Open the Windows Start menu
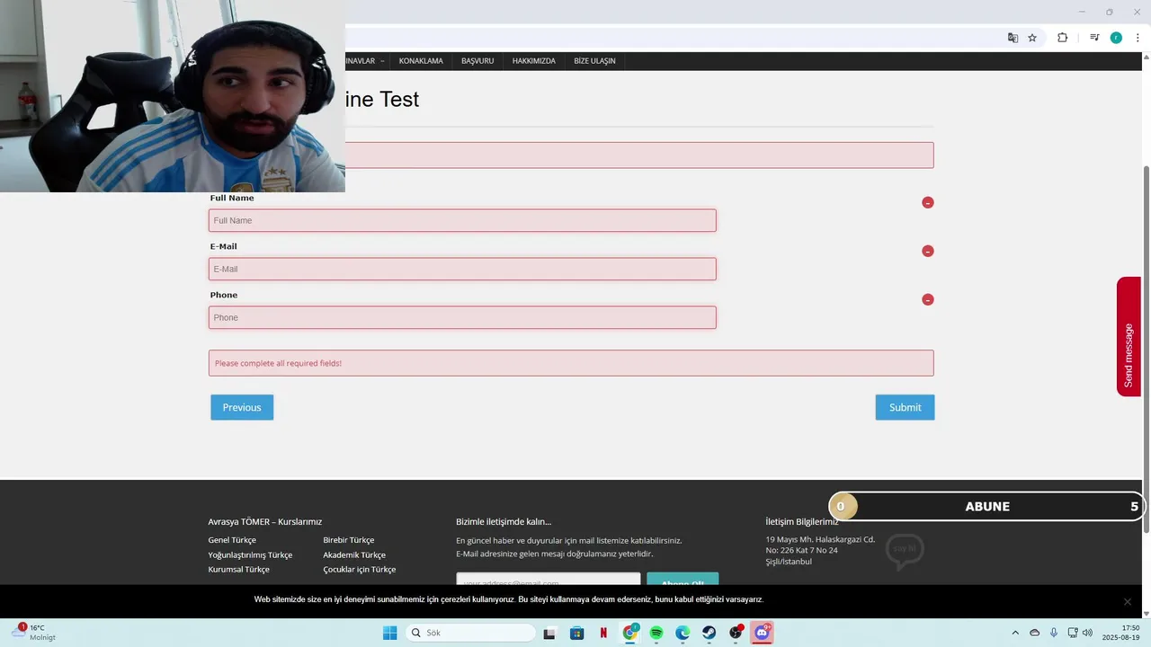Viewport: 1151px width, 647px height. pos(389,633)
